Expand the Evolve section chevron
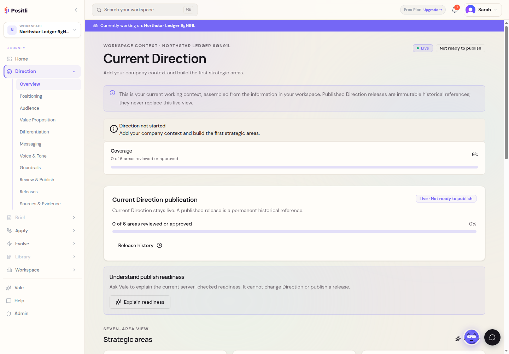 click(74, 244)
